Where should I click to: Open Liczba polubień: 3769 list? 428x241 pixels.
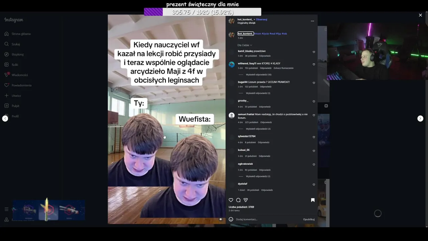click(x=241, y=207)
